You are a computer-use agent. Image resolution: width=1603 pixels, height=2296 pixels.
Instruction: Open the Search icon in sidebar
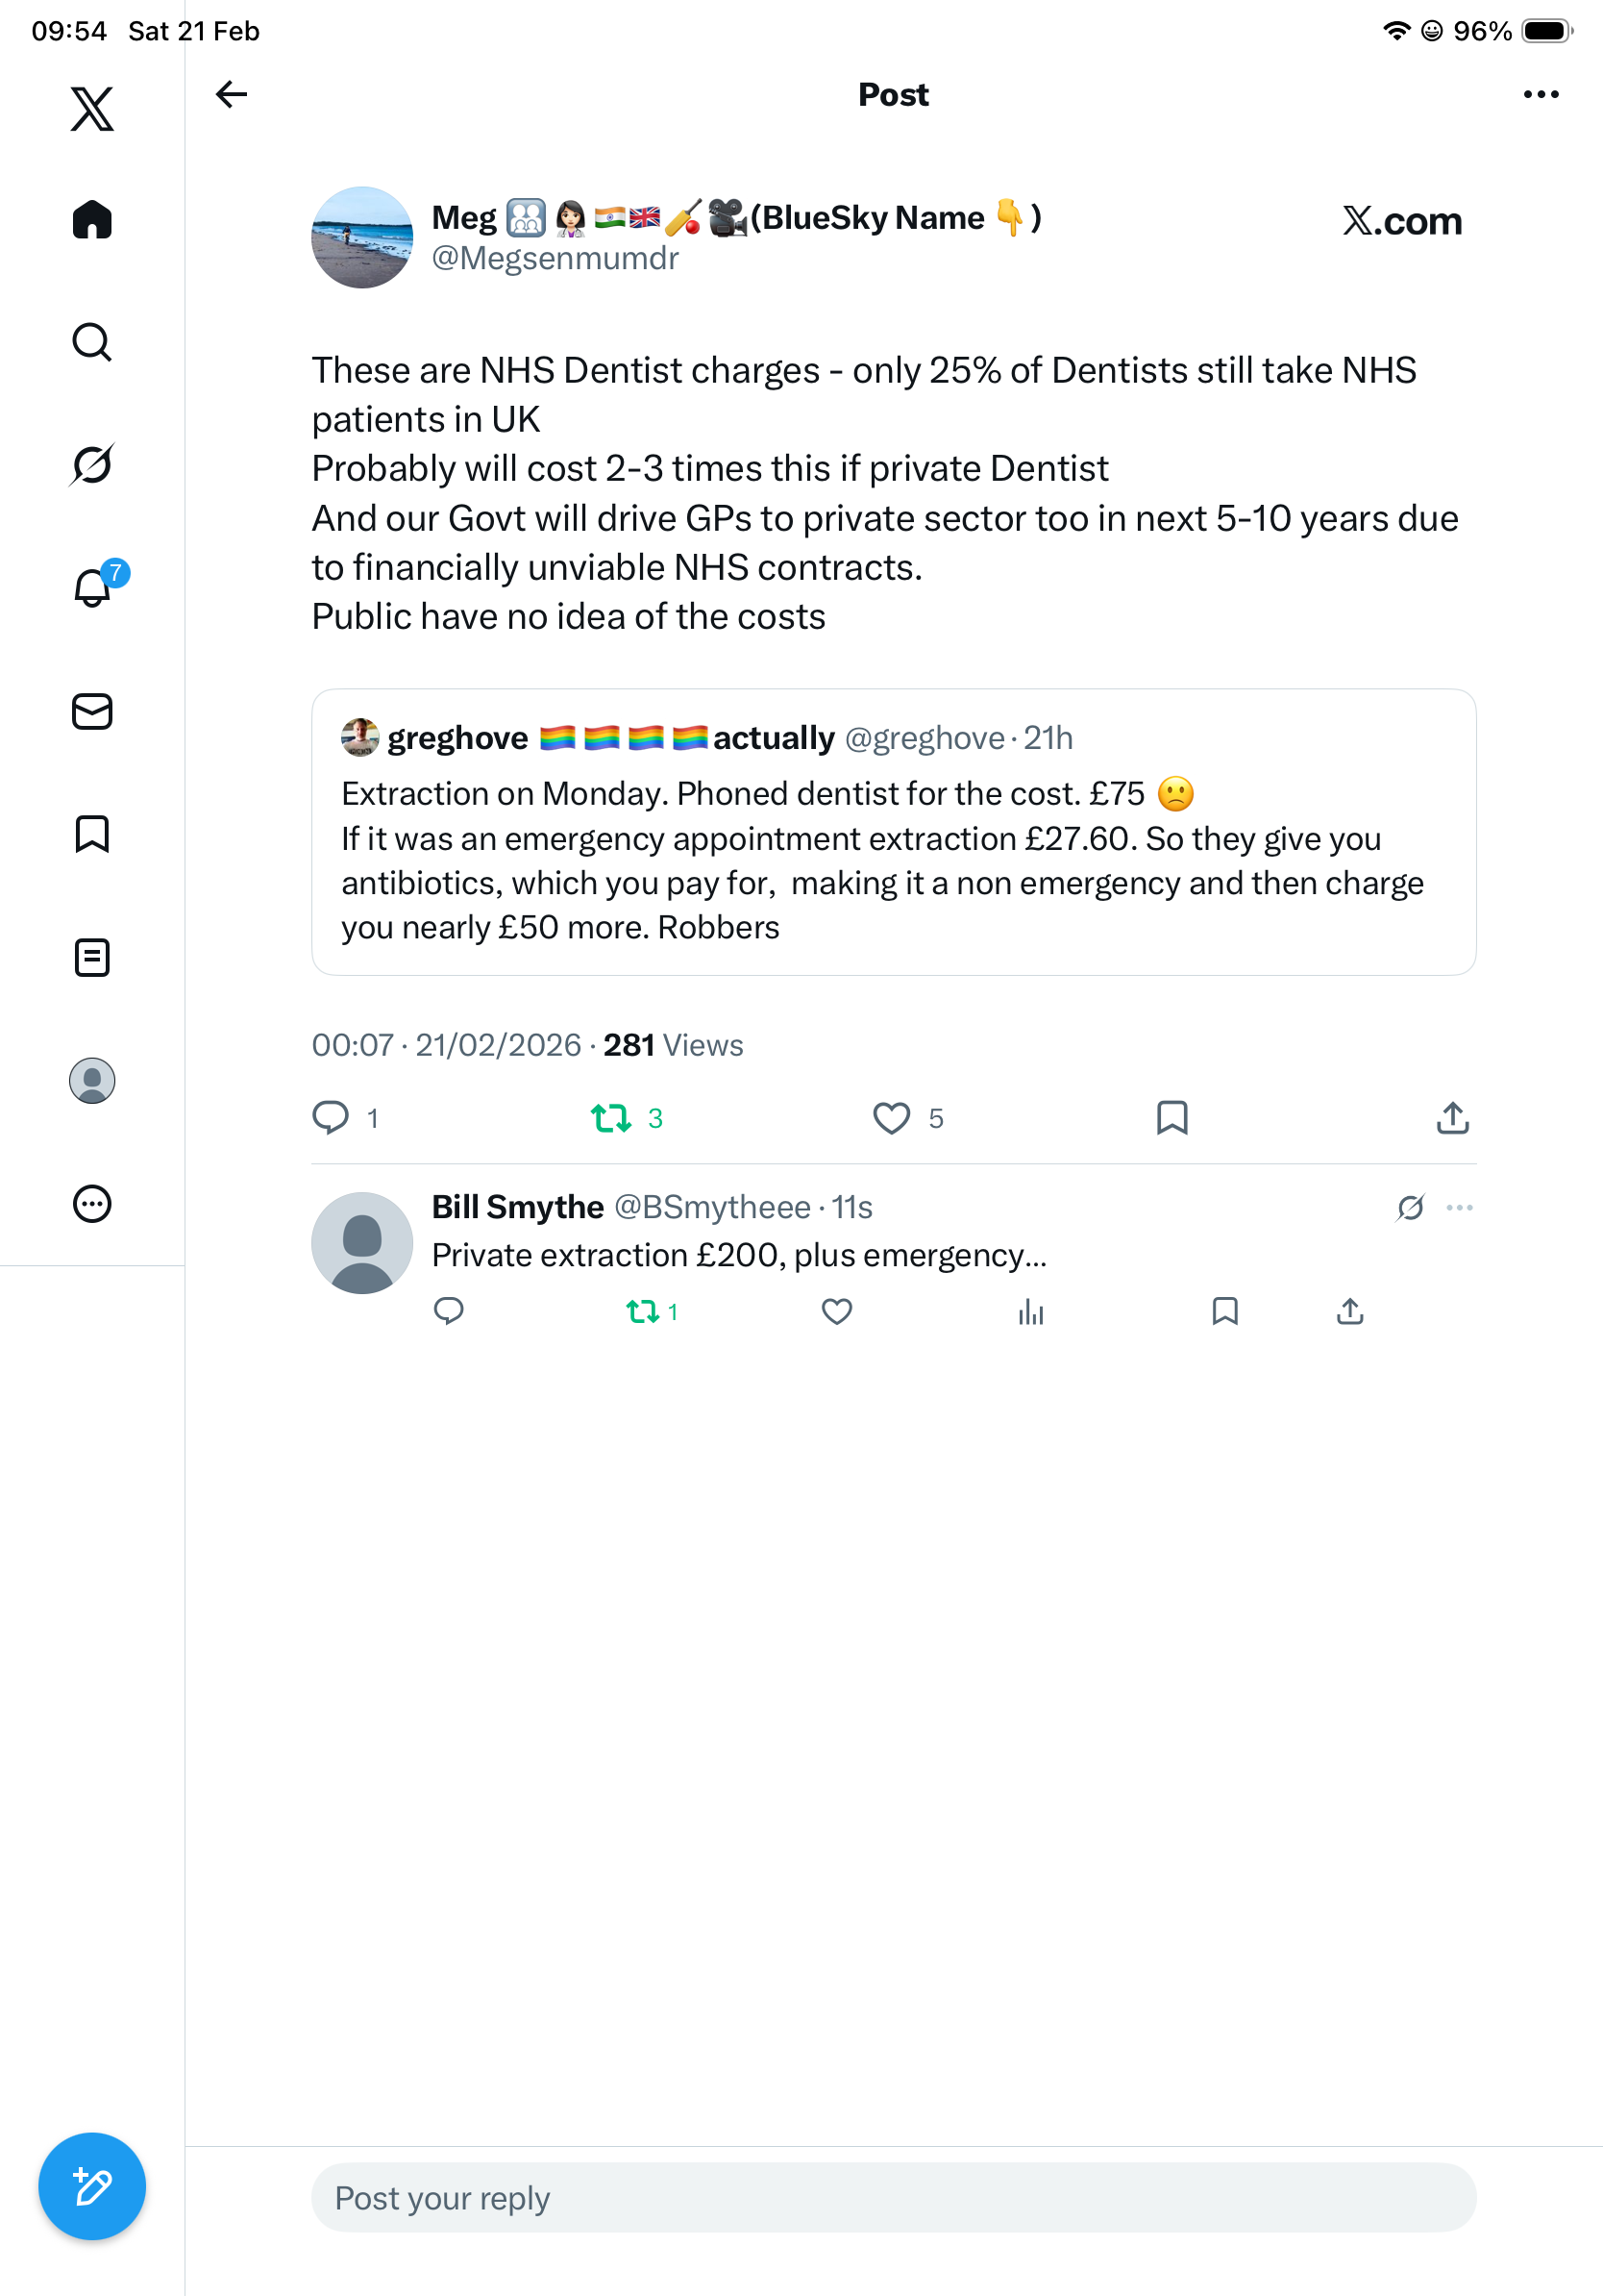[92, 342]
